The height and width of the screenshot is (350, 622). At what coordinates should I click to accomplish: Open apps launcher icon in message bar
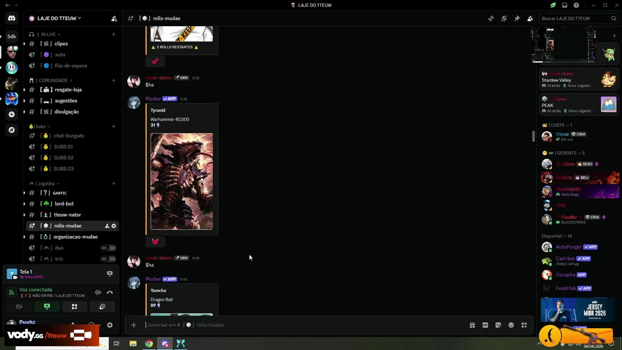click(524, 325)
